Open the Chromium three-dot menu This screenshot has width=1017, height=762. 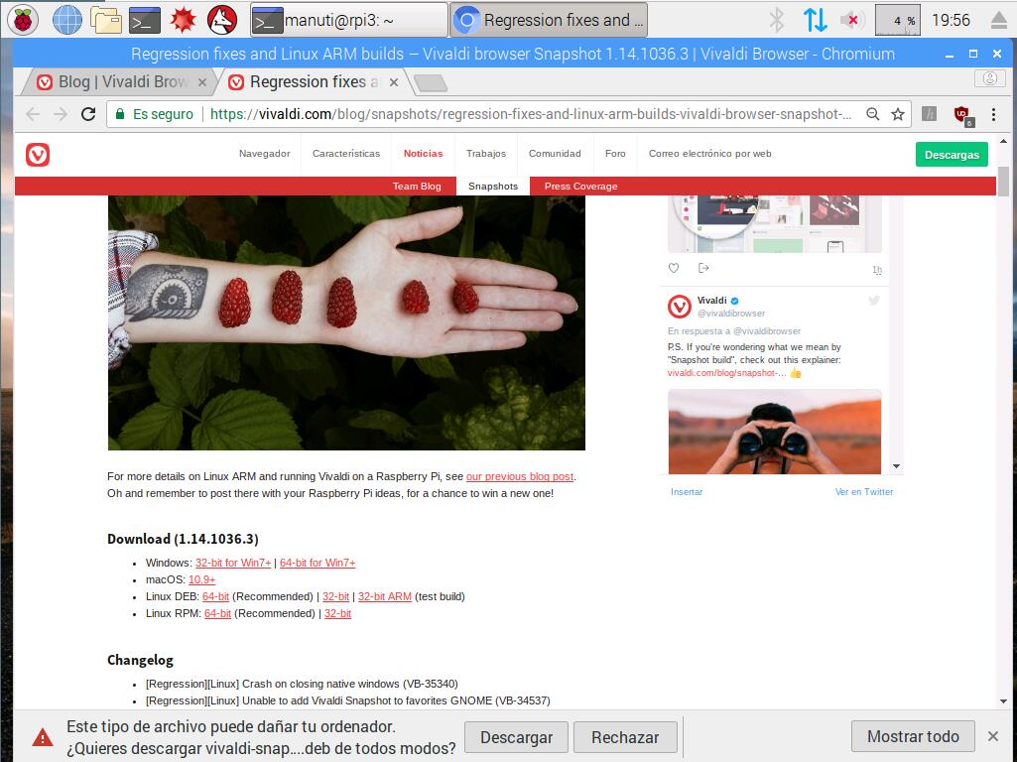(993, 114)
